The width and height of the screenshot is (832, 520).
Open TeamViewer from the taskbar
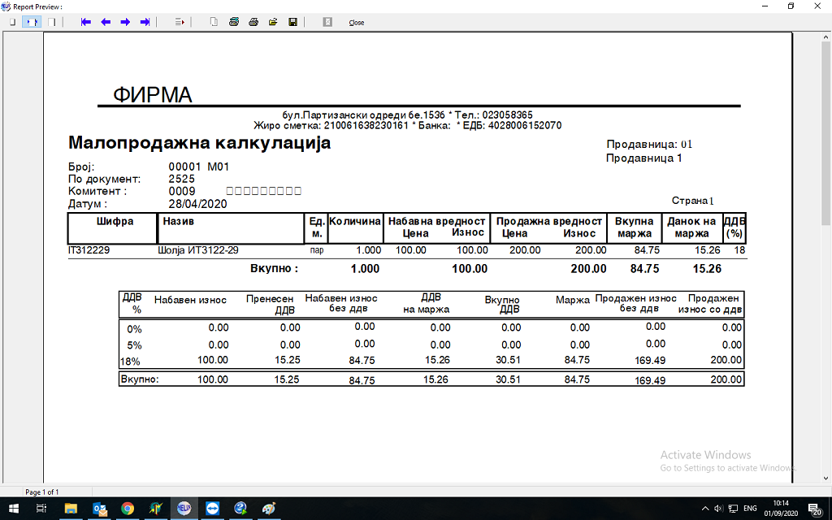212,509
